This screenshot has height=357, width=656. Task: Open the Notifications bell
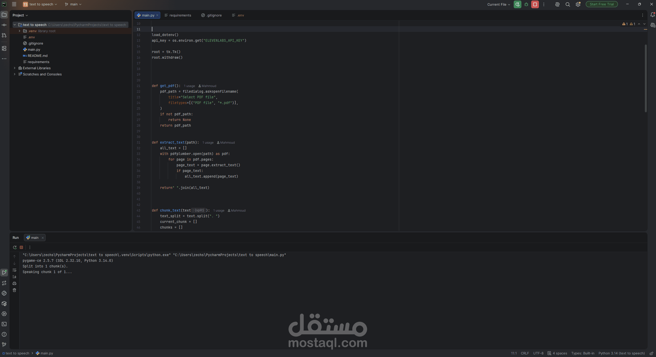(653, 15)
